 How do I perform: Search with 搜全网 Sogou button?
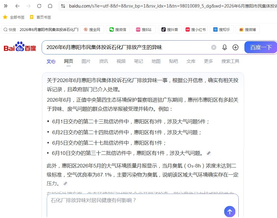coord(92,29)
